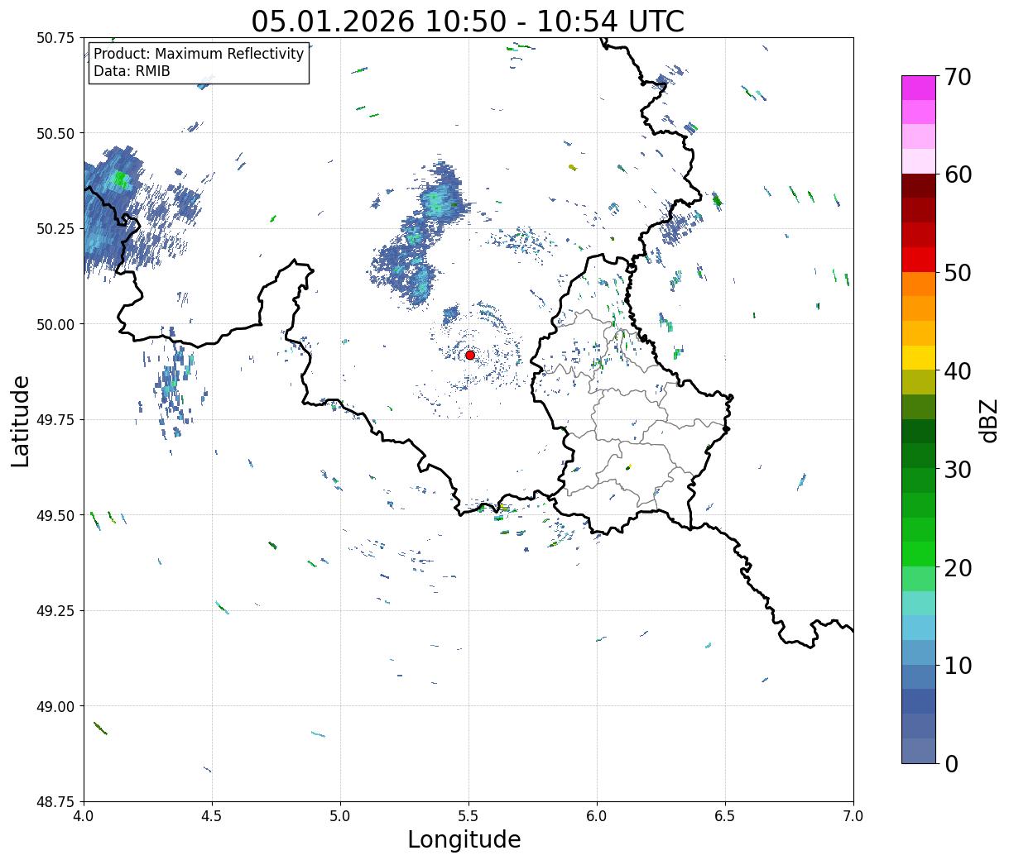The width and height of the screenshot is (1009, 860).
Task: Click the latitude tick label 49.50
Action: (55, 515)
